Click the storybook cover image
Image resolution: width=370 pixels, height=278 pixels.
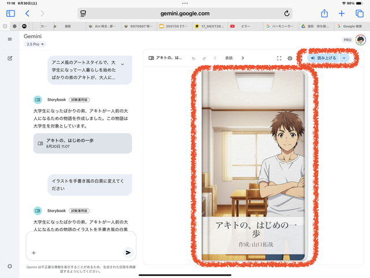(254, 166)
